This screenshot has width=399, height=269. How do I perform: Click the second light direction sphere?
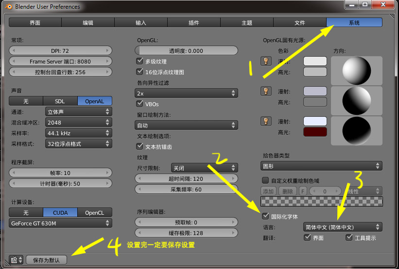(357, 100)
